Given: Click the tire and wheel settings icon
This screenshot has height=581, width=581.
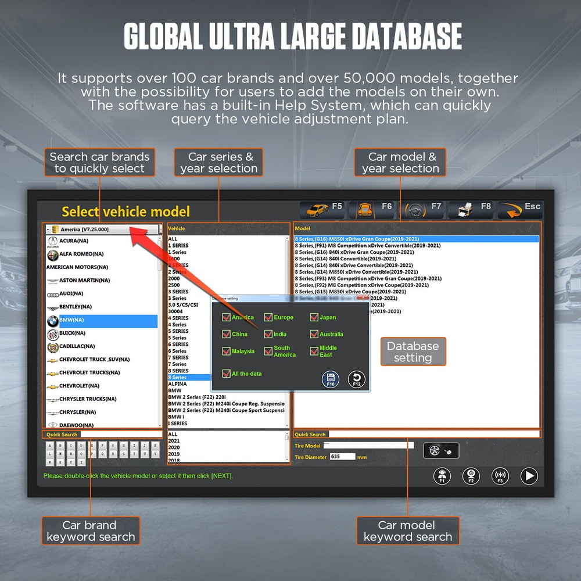Looking at the screenshot, I should 440,450.
